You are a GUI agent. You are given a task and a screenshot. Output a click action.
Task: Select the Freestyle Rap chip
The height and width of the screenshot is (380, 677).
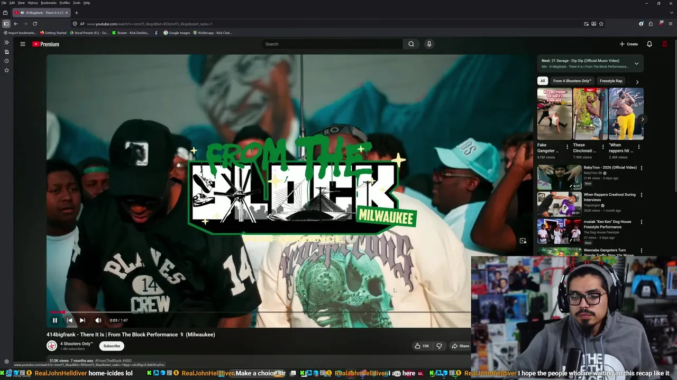point(611,81)
